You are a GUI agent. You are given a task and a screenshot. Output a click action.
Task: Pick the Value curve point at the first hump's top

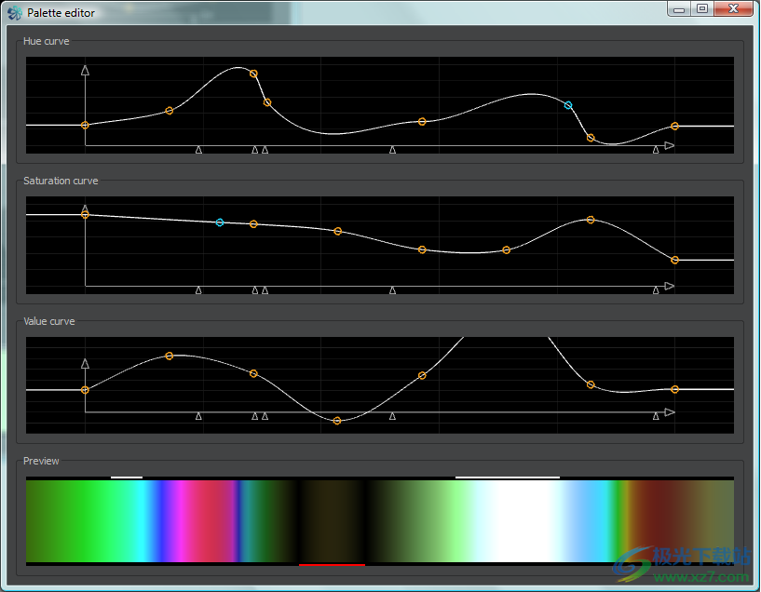(x=170, y=356)
